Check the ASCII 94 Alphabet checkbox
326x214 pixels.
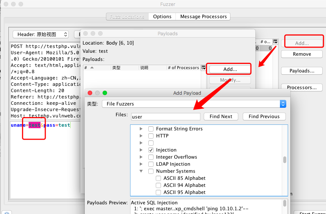tap(158, 185)
